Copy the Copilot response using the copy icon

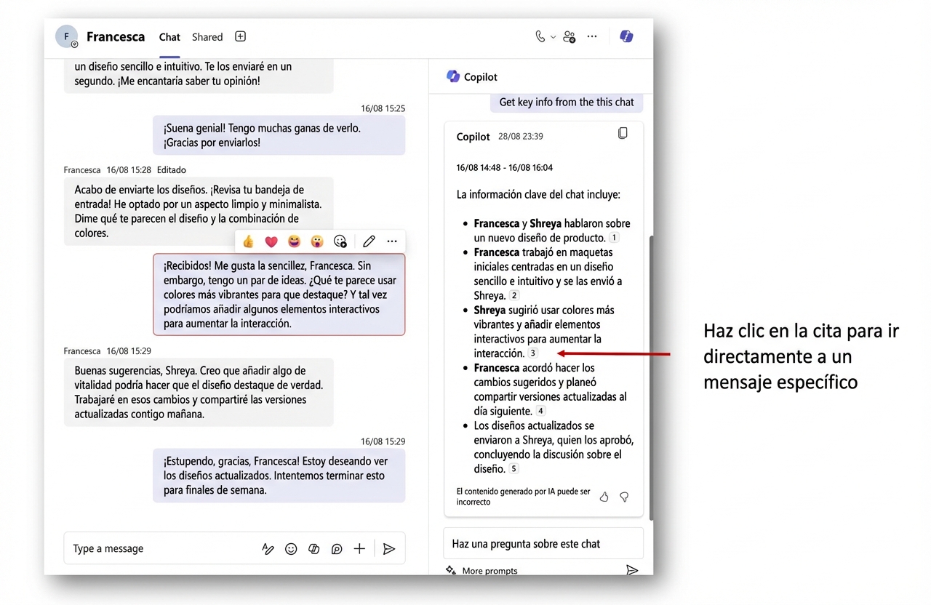coord(623,132)
